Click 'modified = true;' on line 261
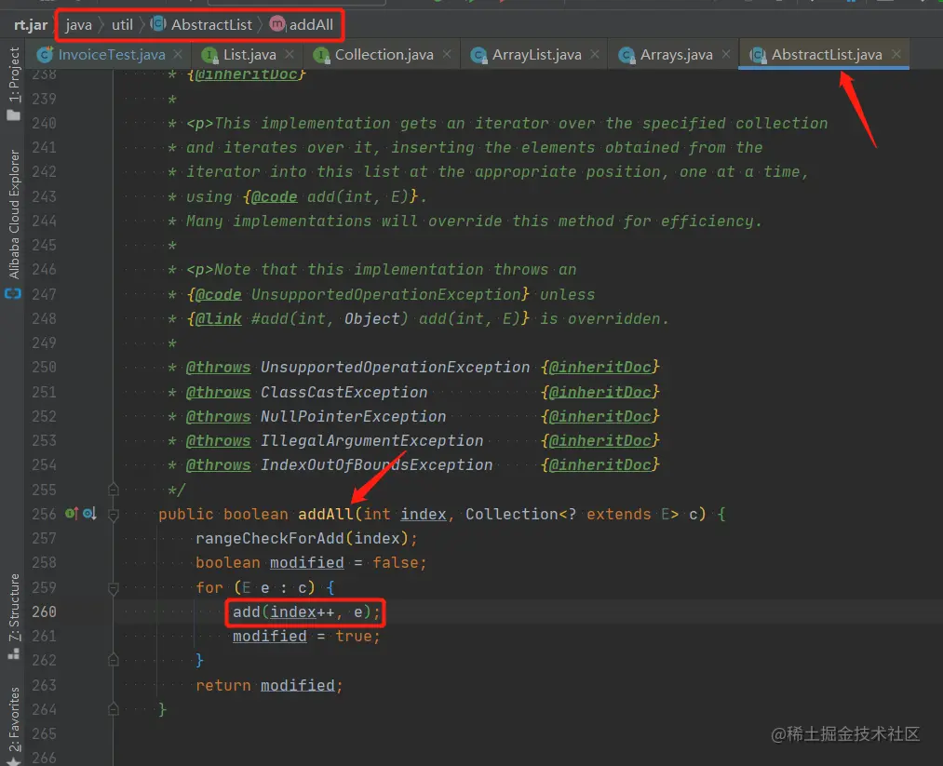 (x=306, y=636)
